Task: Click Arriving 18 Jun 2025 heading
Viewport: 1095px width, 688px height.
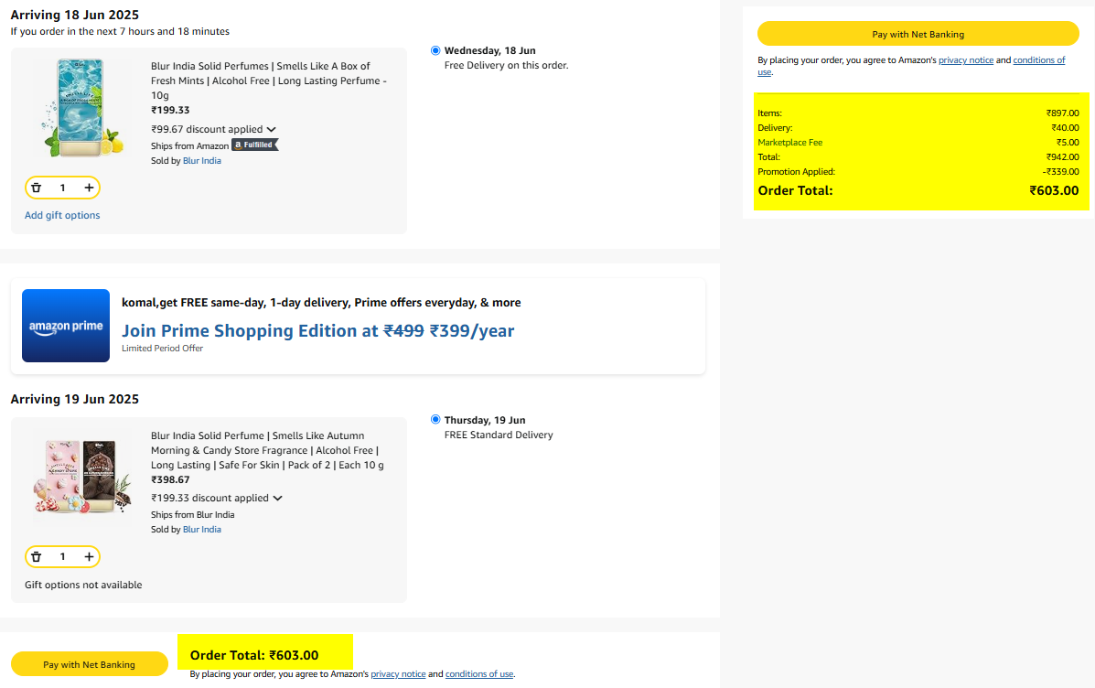Action: point(75,15)
